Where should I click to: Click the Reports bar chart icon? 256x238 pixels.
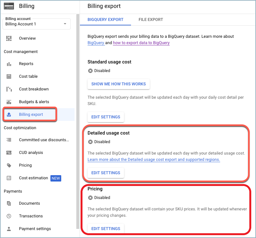[9, 64]
